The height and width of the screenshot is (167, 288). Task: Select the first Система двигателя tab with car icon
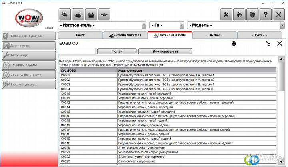tap(125, 35)
